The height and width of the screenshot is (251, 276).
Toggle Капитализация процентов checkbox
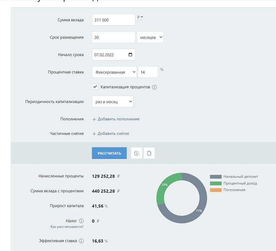pos(95,87)
